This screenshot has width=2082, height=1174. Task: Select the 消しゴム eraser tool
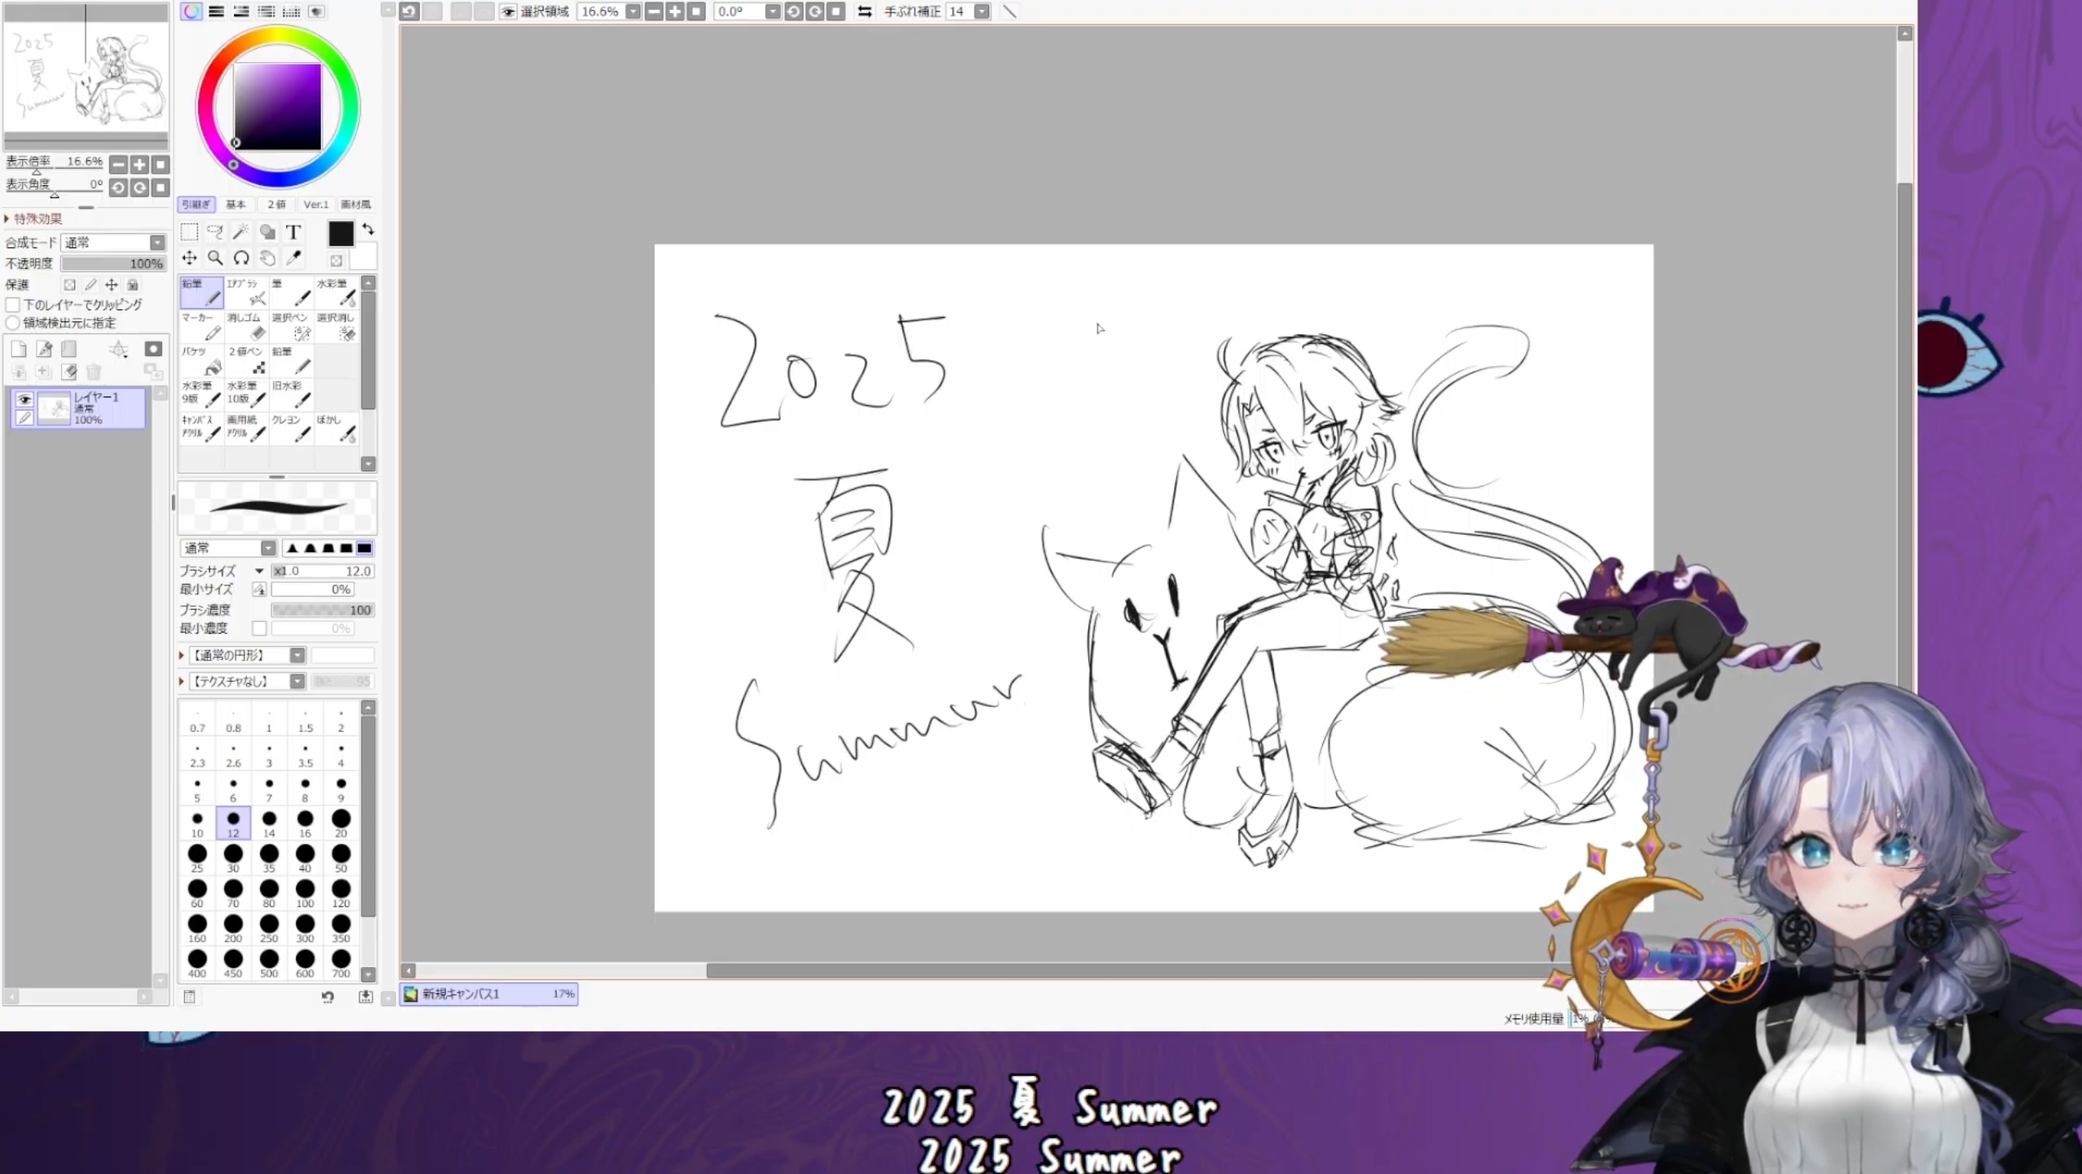click(x=247, y=326)
